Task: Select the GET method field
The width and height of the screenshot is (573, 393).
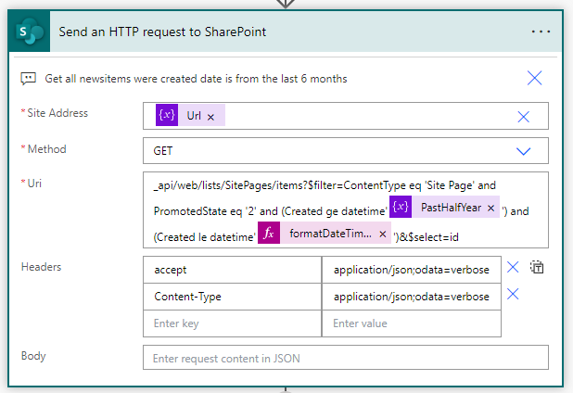Action: (x=345, y=150)
